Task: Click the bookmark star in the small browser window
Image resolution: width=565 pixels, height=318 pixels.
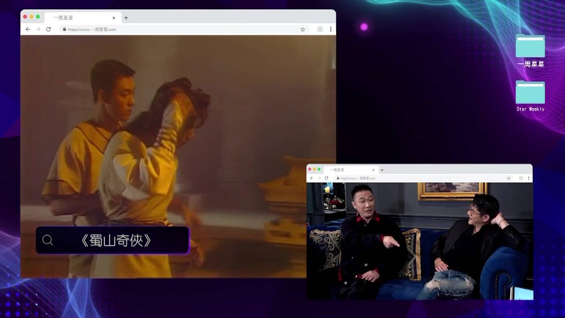Action: tap(508, 178)
